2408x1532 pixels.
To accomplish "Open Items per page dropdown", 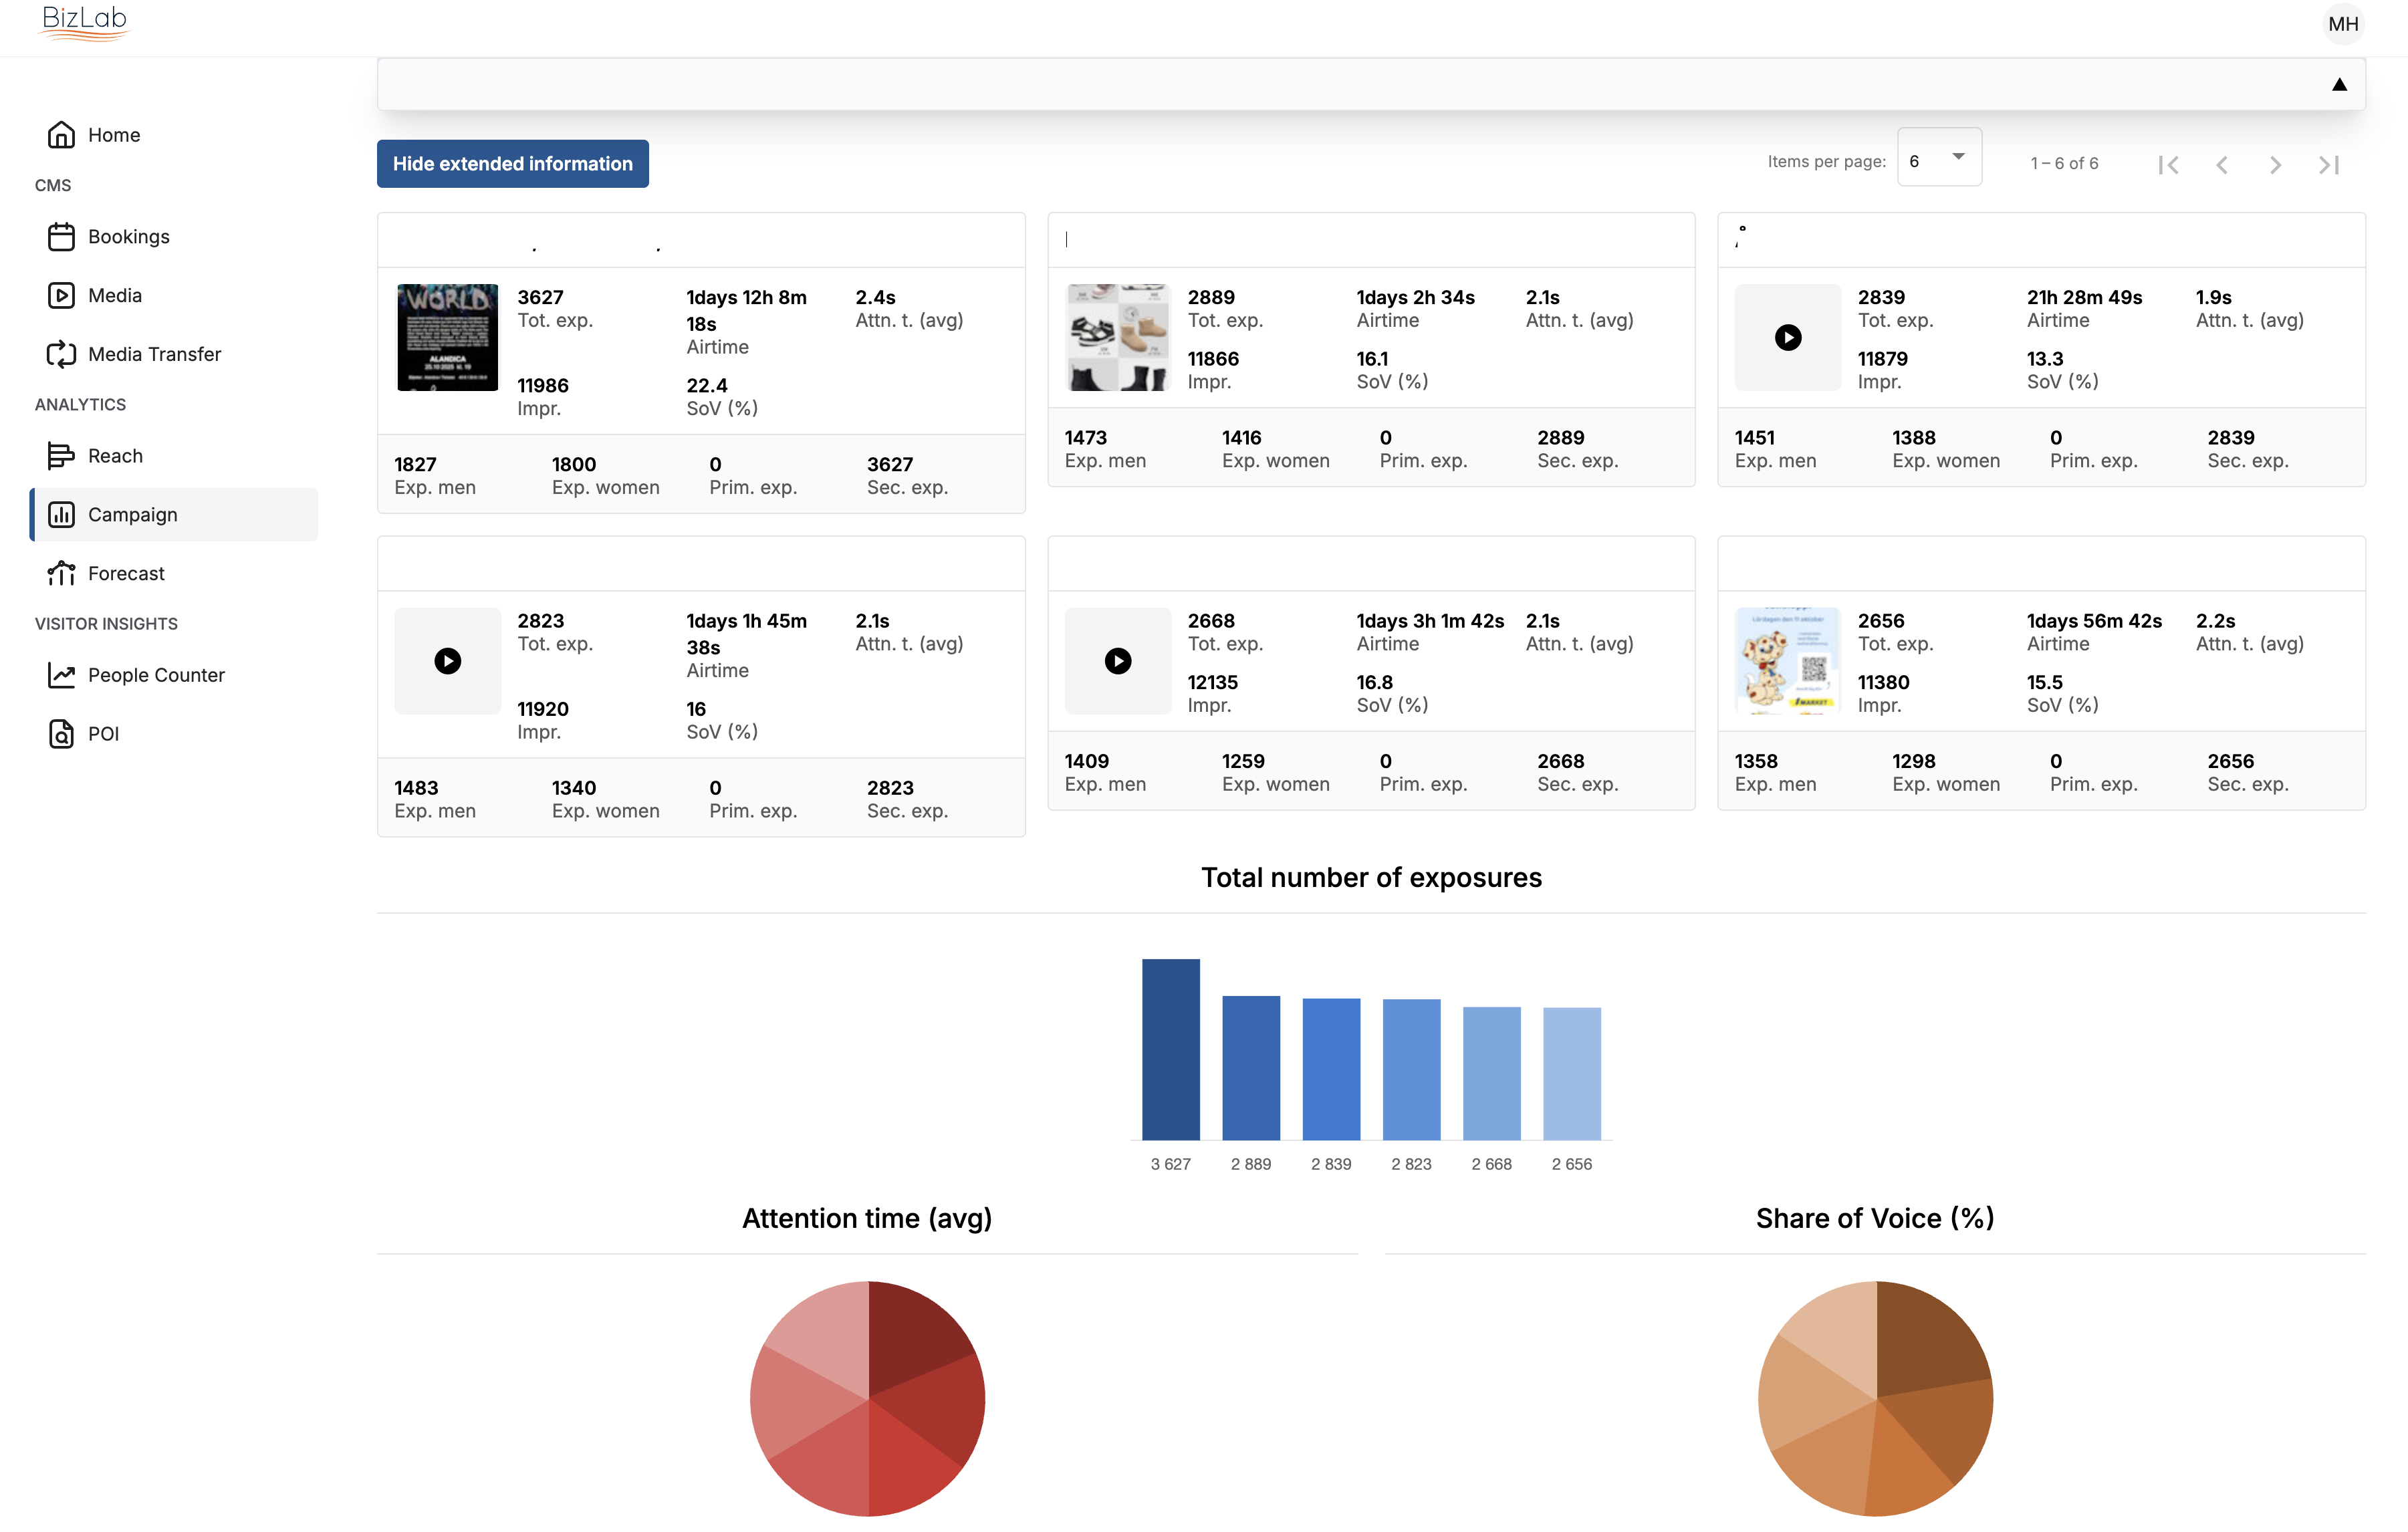I will [x=1938, y=159].
